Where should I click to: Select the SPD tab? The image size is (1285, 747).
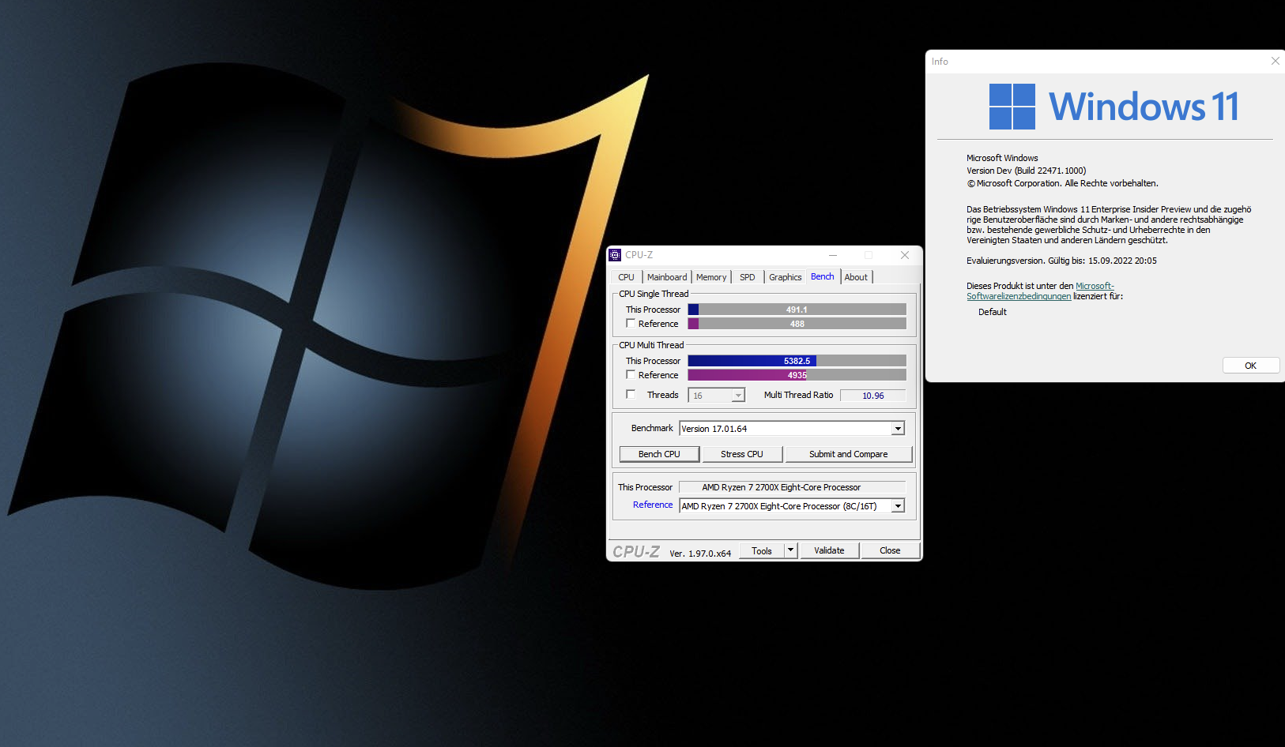click(x=748, y=277)
